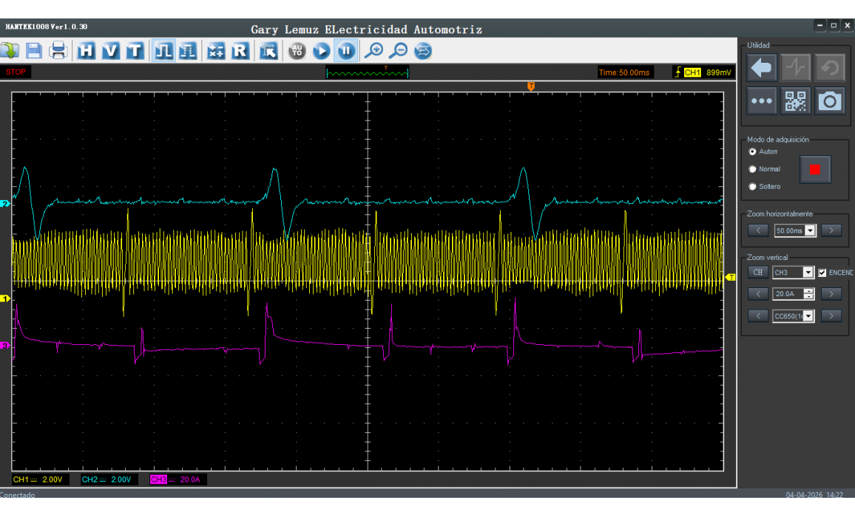Open trigger settings with T icon
Viewport: 855px width, 517px height.
tap(134, 51)
